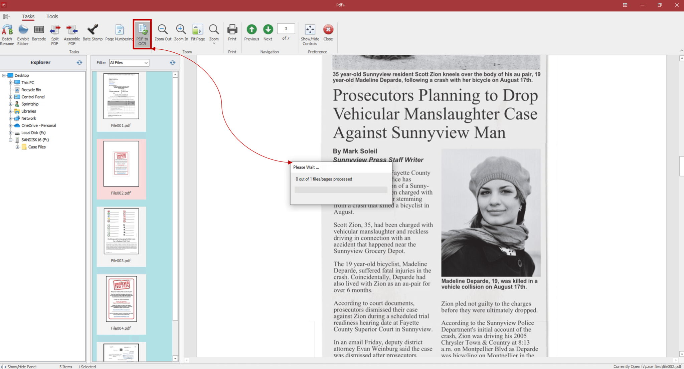
Task: Expand the OneDrive - Personal node
Action: click(10, 125)
